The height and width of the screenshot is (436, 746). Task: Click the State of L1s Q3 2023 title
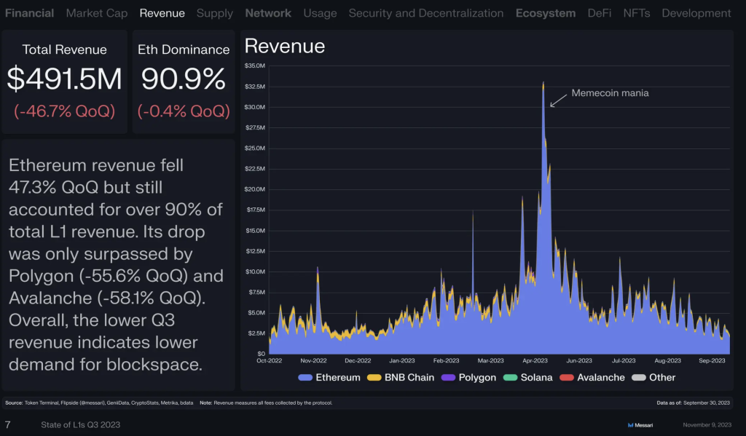tap(80, 424)
